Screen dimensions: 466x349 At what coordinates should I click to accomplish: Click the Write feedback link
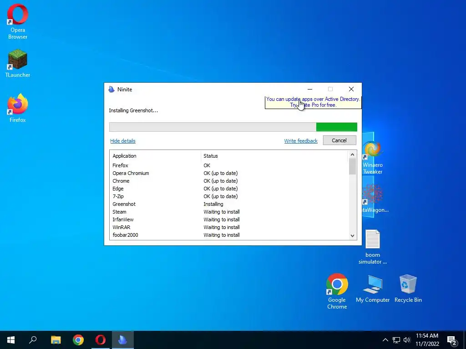[x=301, y=141]
